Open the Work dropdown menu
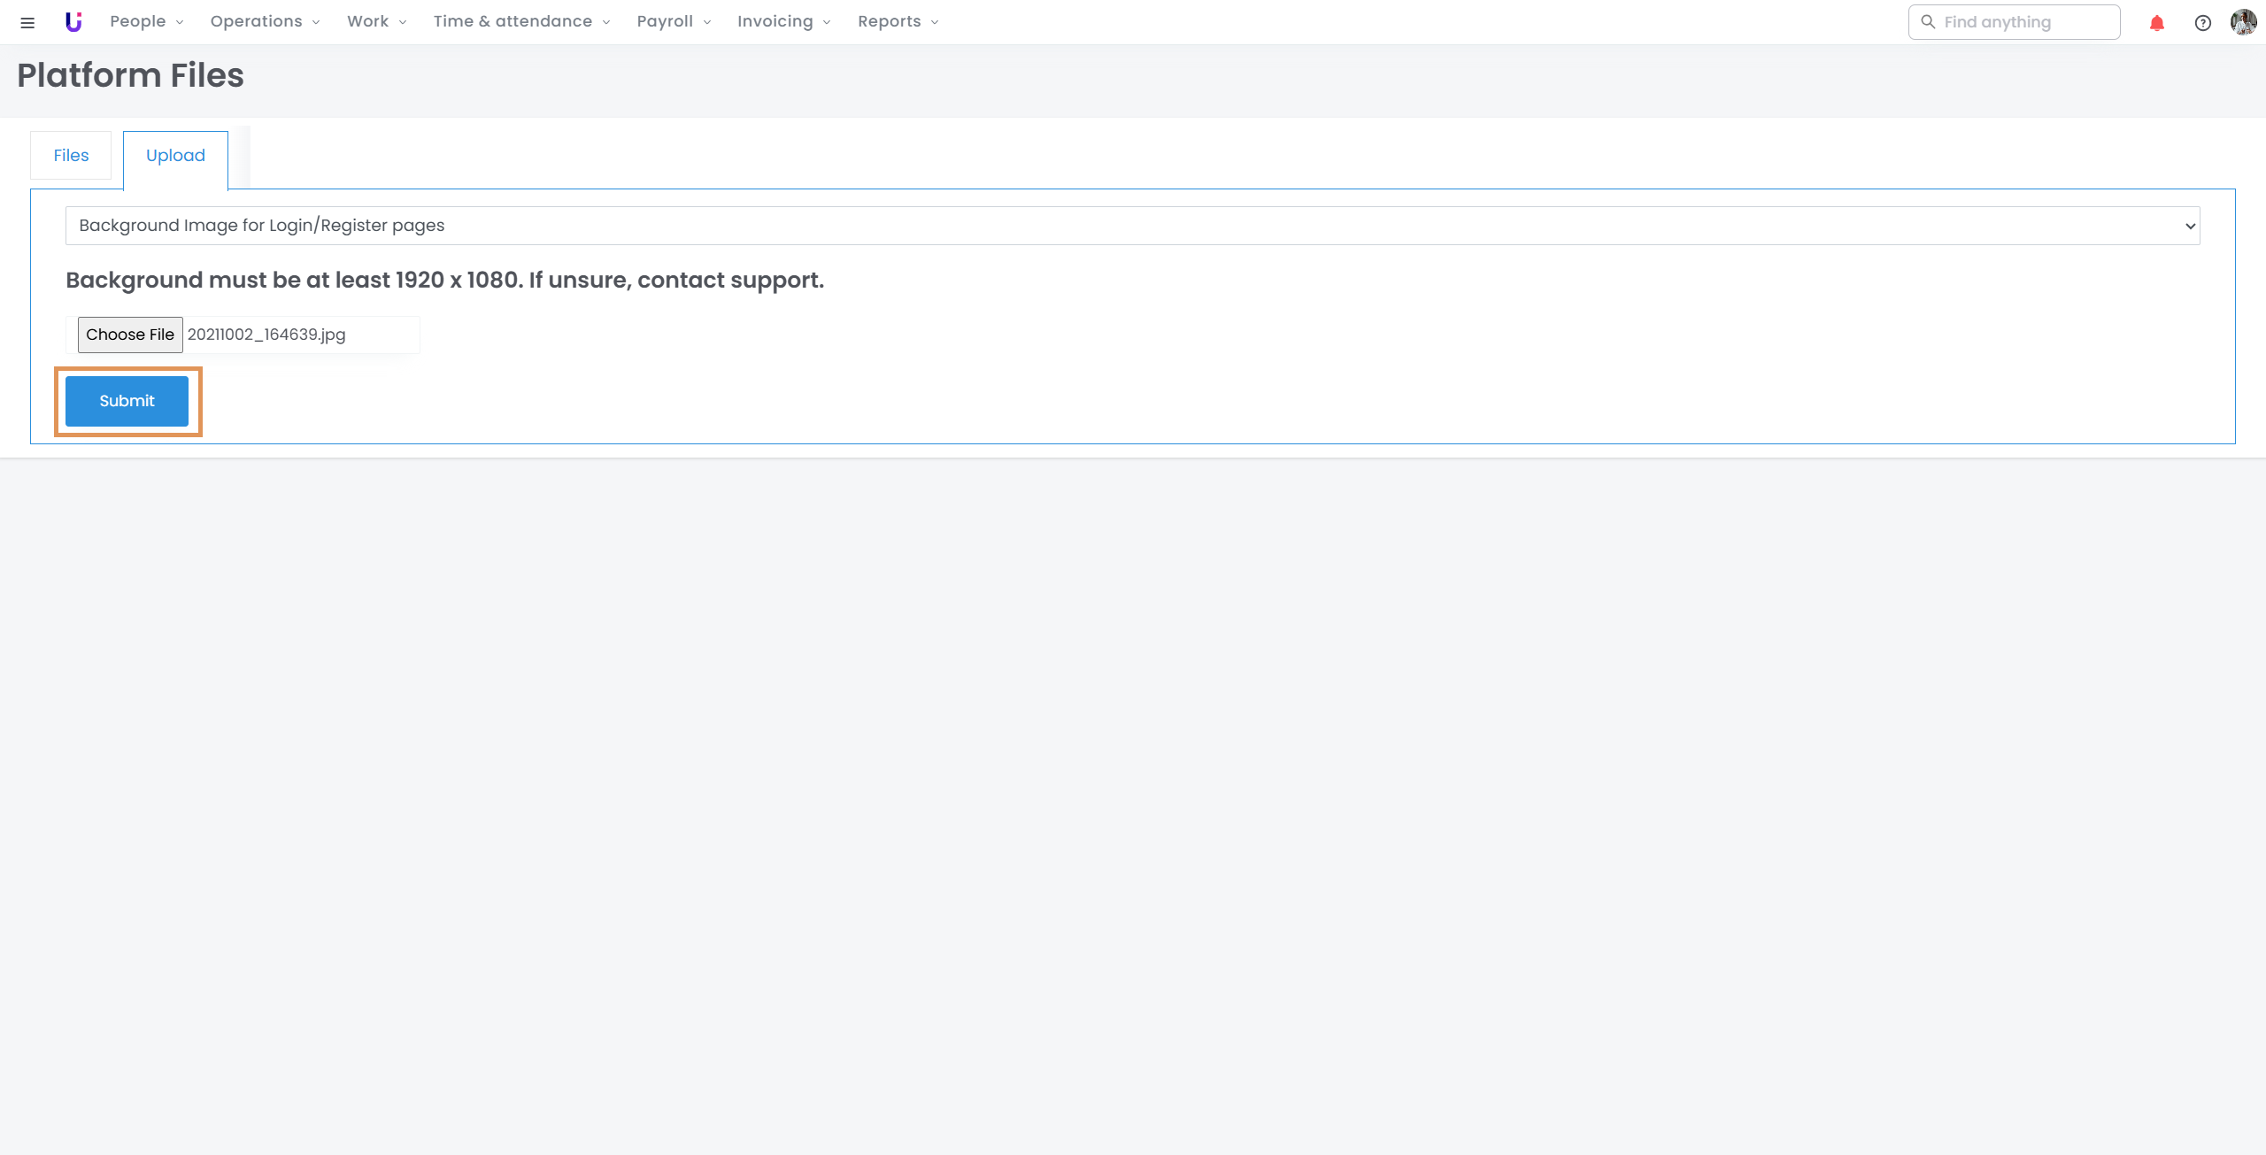 click(x=376, y=21)
